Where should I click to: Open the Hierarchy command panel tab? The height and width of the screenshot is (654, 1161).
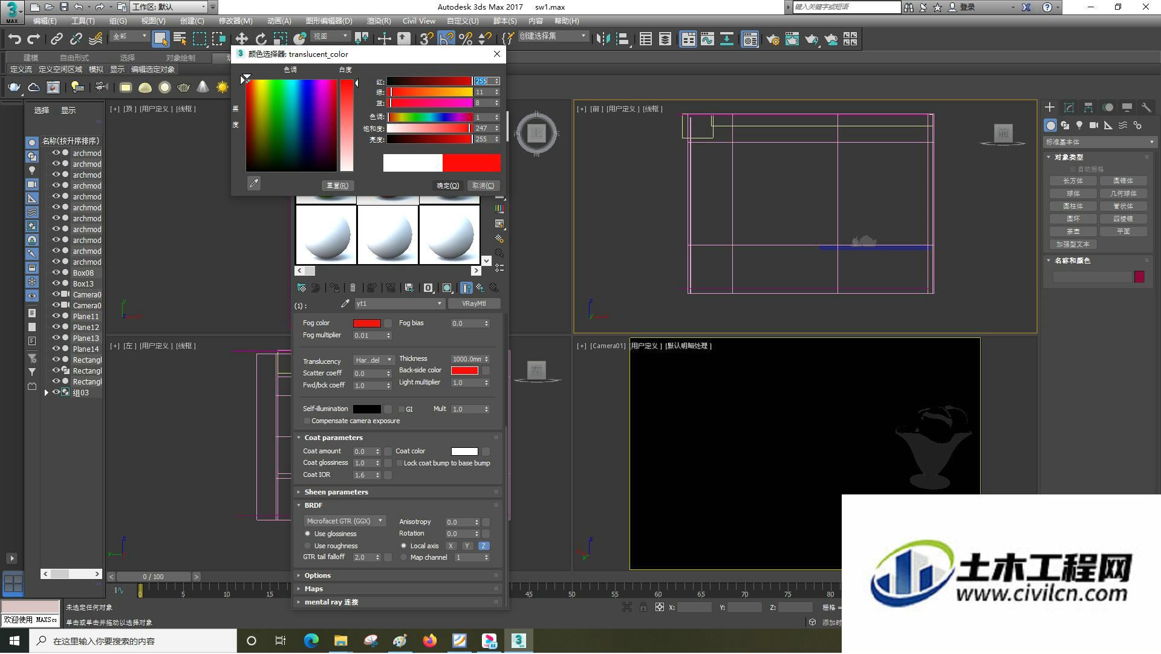pyautogui.click(x=1088, y=108)
